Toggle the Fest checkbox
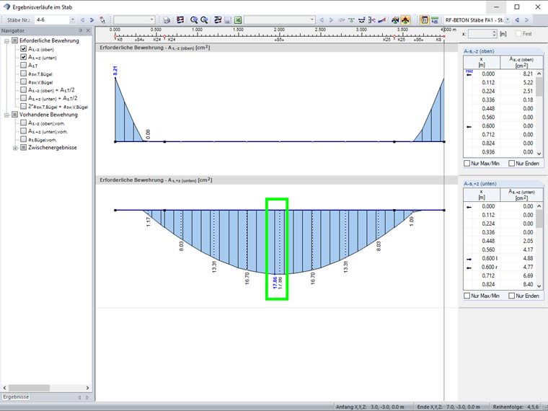Image resolution: width=548 pixels, height=411 pixels. [x=518, y=34]
